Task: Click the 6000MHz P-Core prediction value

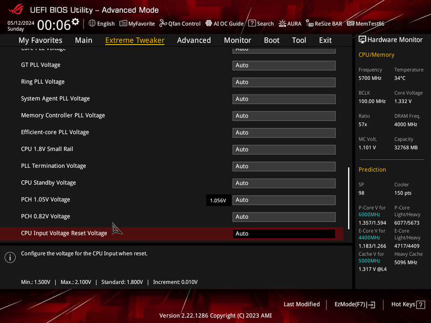Action: (x=369, y=215)
